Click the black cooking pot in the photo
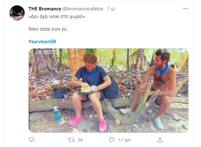201x147 pixels. click(60, 92)
